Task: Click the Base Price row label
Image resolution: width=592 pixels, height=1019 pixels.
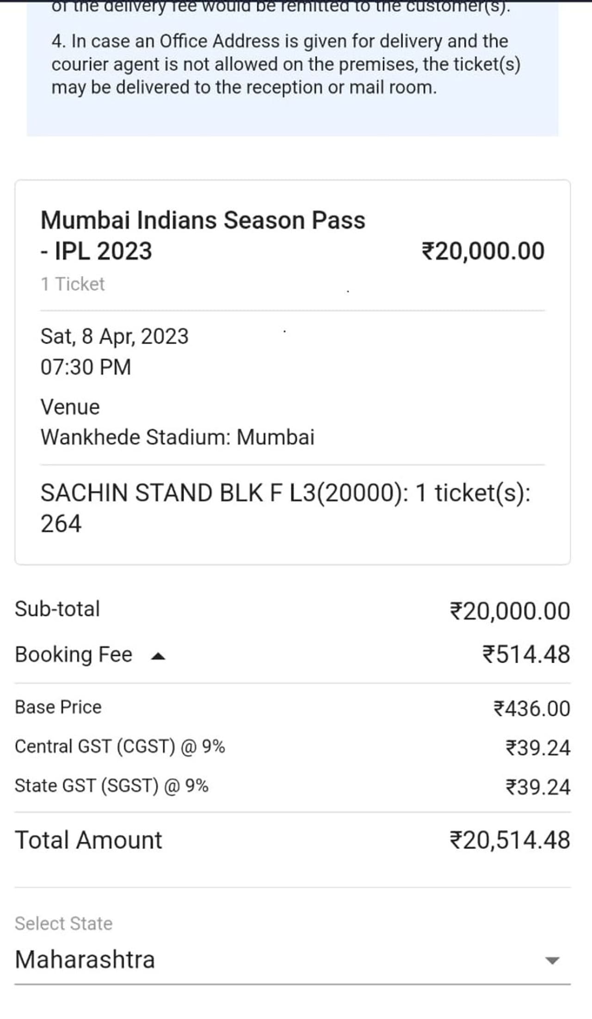Action: pyautogui.click(x=58, y=707)
